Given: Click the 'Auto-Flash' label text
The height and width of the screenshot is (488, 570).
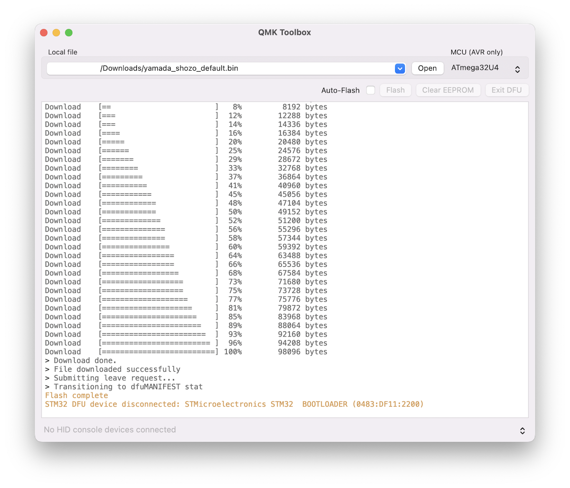Looking at the screenshot, I should 340,90.
